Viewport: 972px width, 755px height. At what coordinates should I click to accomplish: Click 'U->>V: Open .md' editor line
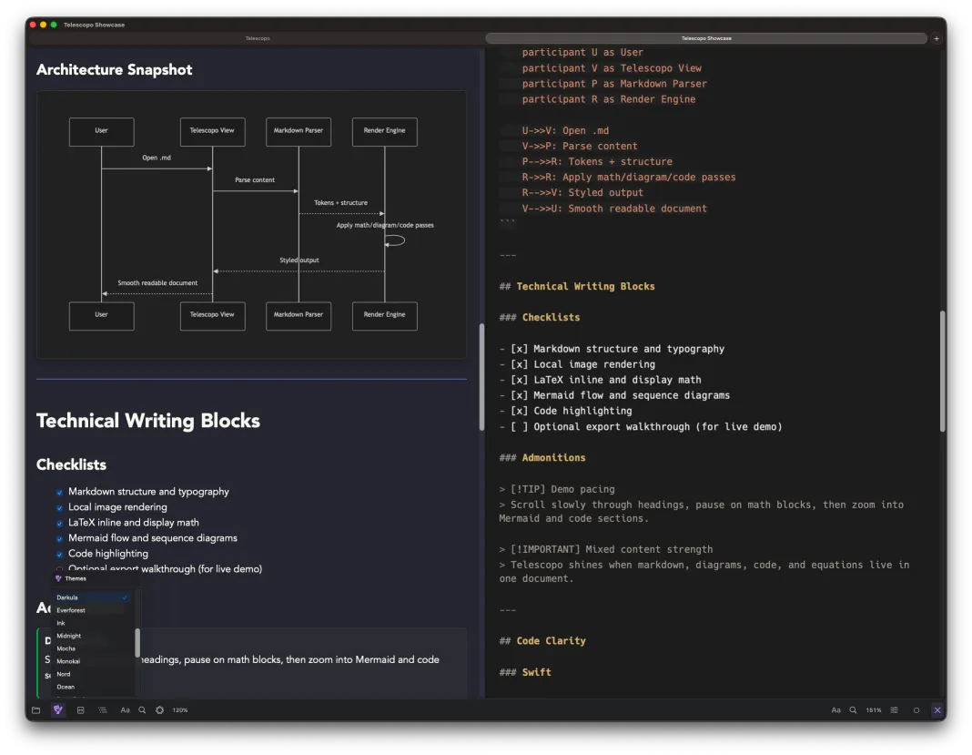[565, 130]
